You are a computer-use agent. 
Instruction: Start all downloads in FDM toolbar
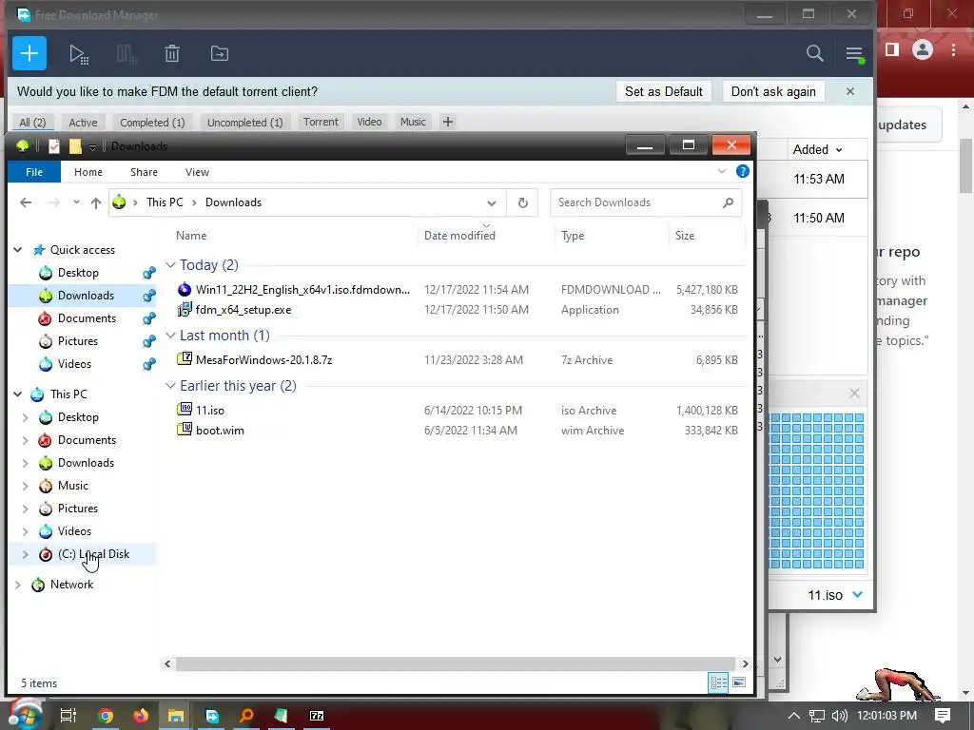[x=79, y=54]
